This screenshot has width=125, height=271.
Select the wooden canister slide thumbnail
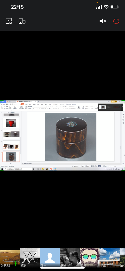(11, 157)
